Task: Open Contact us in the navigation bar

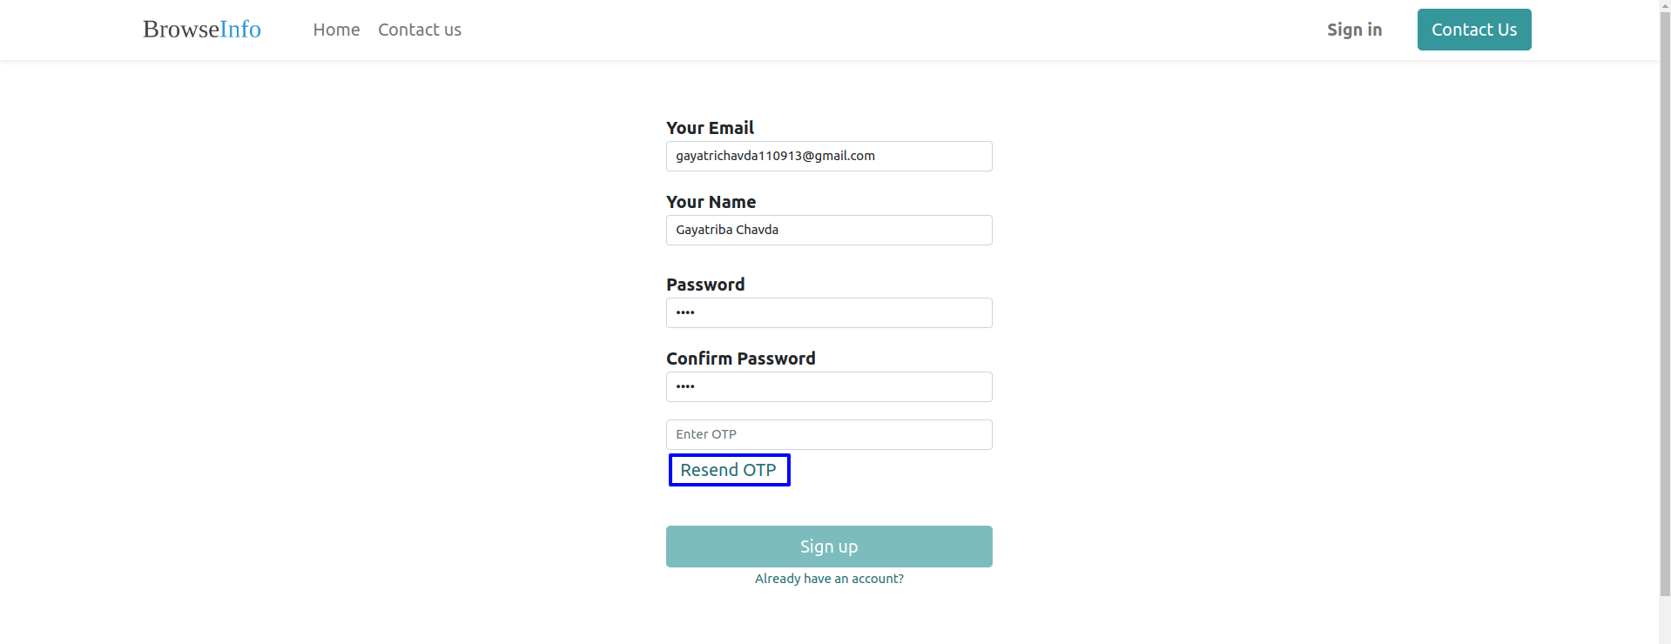Action: click(420, 30)
